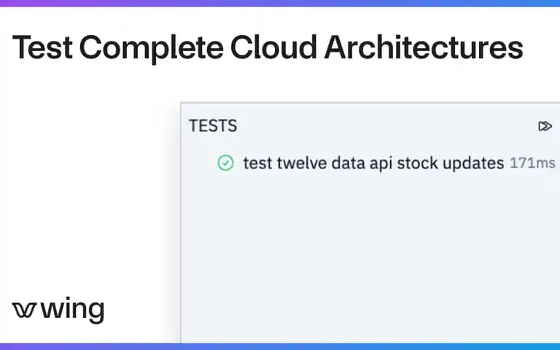
Task: Open the wing wordmark text
Action: (72, 310)
